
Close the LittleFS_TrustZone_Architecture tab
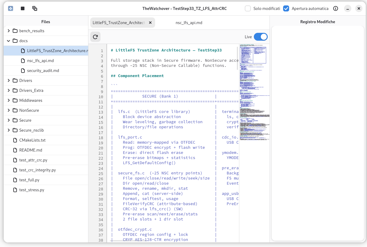pyautogui.click(x=150, y=23)
